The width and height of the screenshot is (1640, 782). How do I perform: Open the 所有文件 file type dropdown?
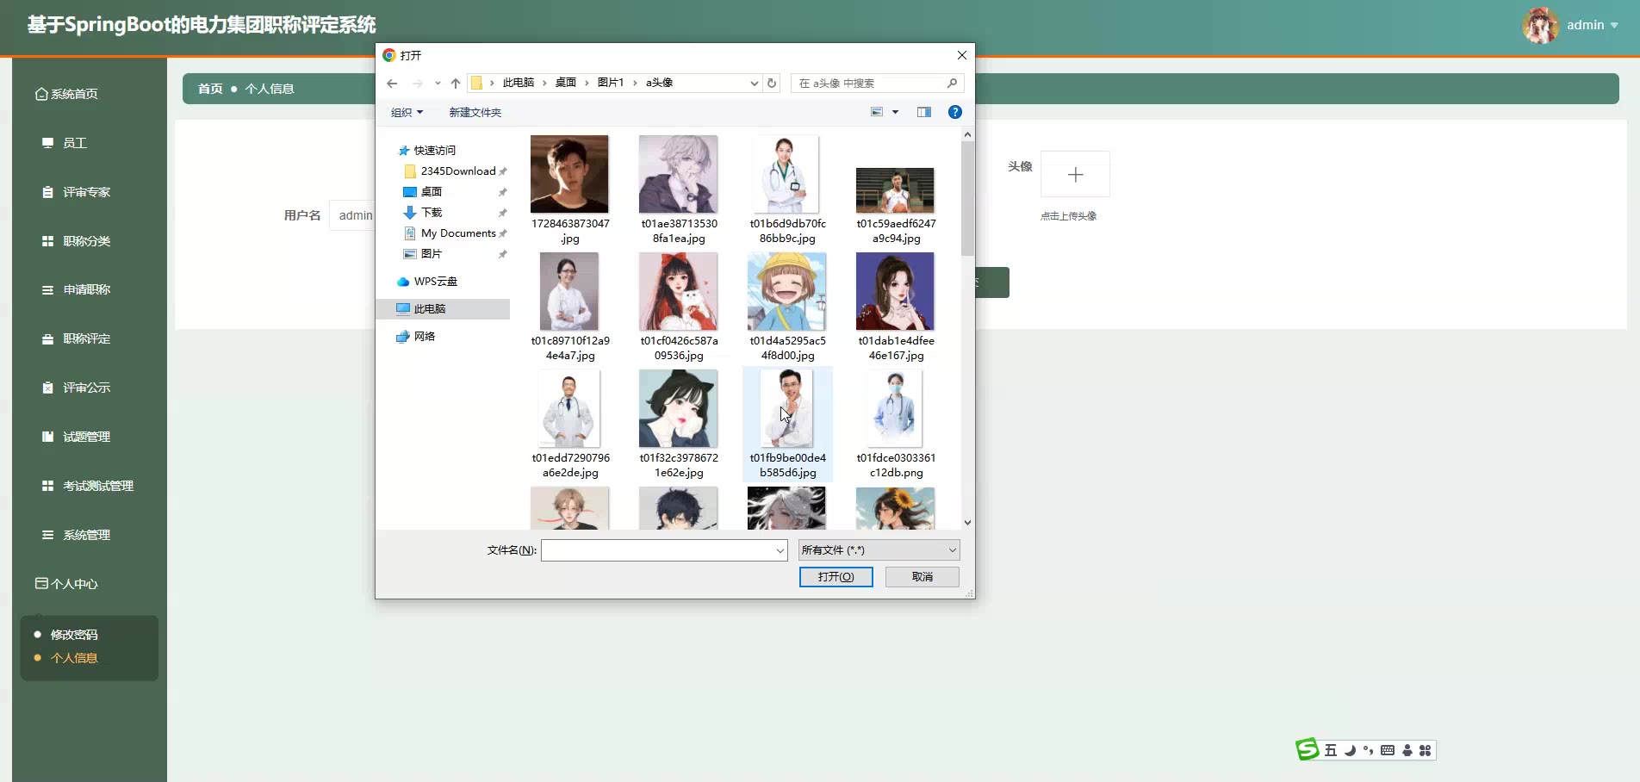pyautogui.click(x=879, y=550)
